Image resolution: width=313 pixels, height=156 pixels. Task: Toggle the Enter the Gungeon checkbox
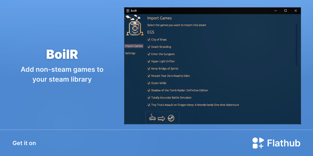(149, 54)
